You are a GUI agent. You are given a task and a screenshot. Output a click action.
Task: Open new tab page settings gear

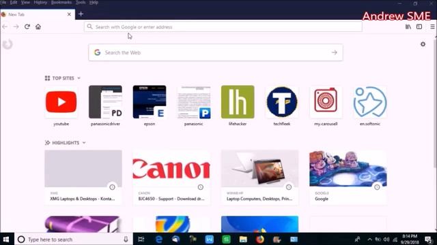click(423, 44)
